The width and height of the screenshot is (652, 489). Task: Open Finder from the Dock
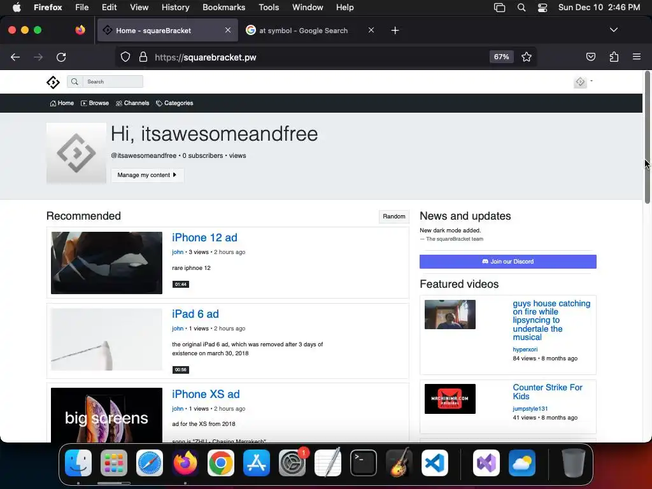78,463
